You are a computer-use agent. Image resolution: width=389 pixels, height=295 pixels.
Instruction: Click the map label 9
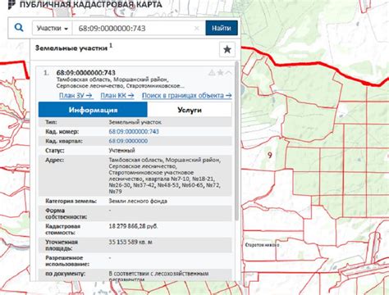pos(270,156)
